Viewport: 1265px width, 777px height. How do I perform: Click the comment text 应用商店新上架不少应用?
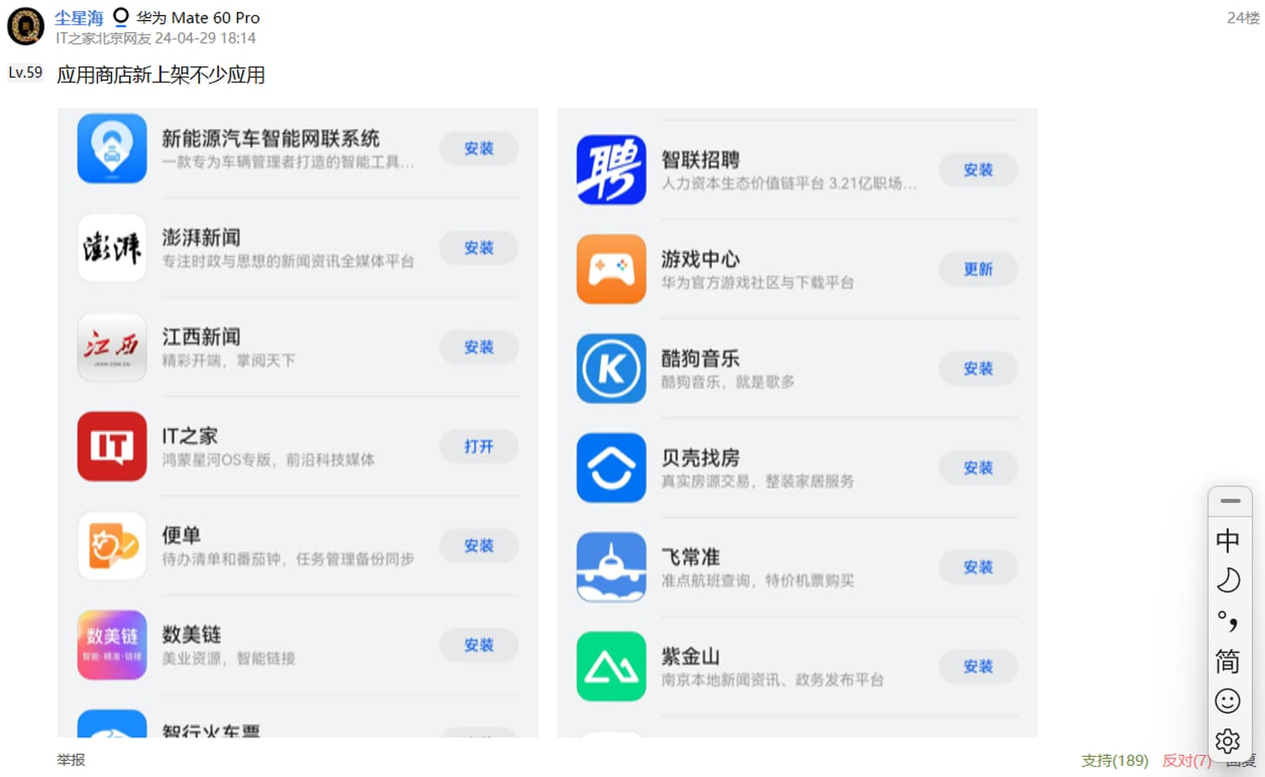tap(161, 75)
